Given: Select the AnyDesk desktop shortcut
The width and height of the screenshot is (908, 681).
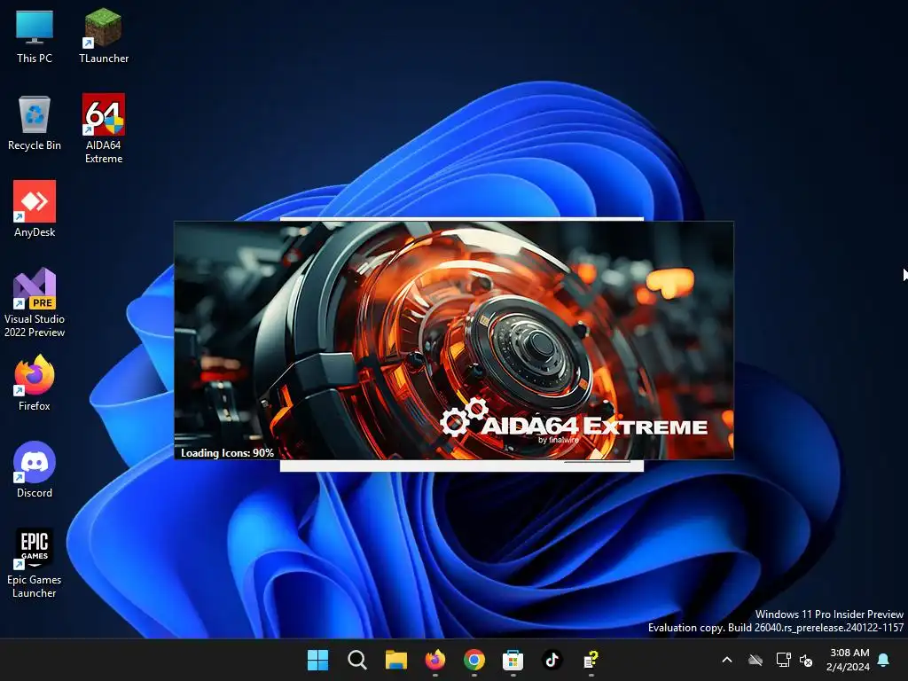Looking at the screenshot, I should tap(35, 209).
